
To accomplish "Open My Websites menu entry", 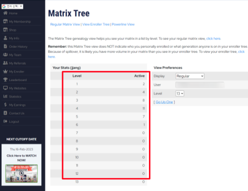I will coord(17,88).
